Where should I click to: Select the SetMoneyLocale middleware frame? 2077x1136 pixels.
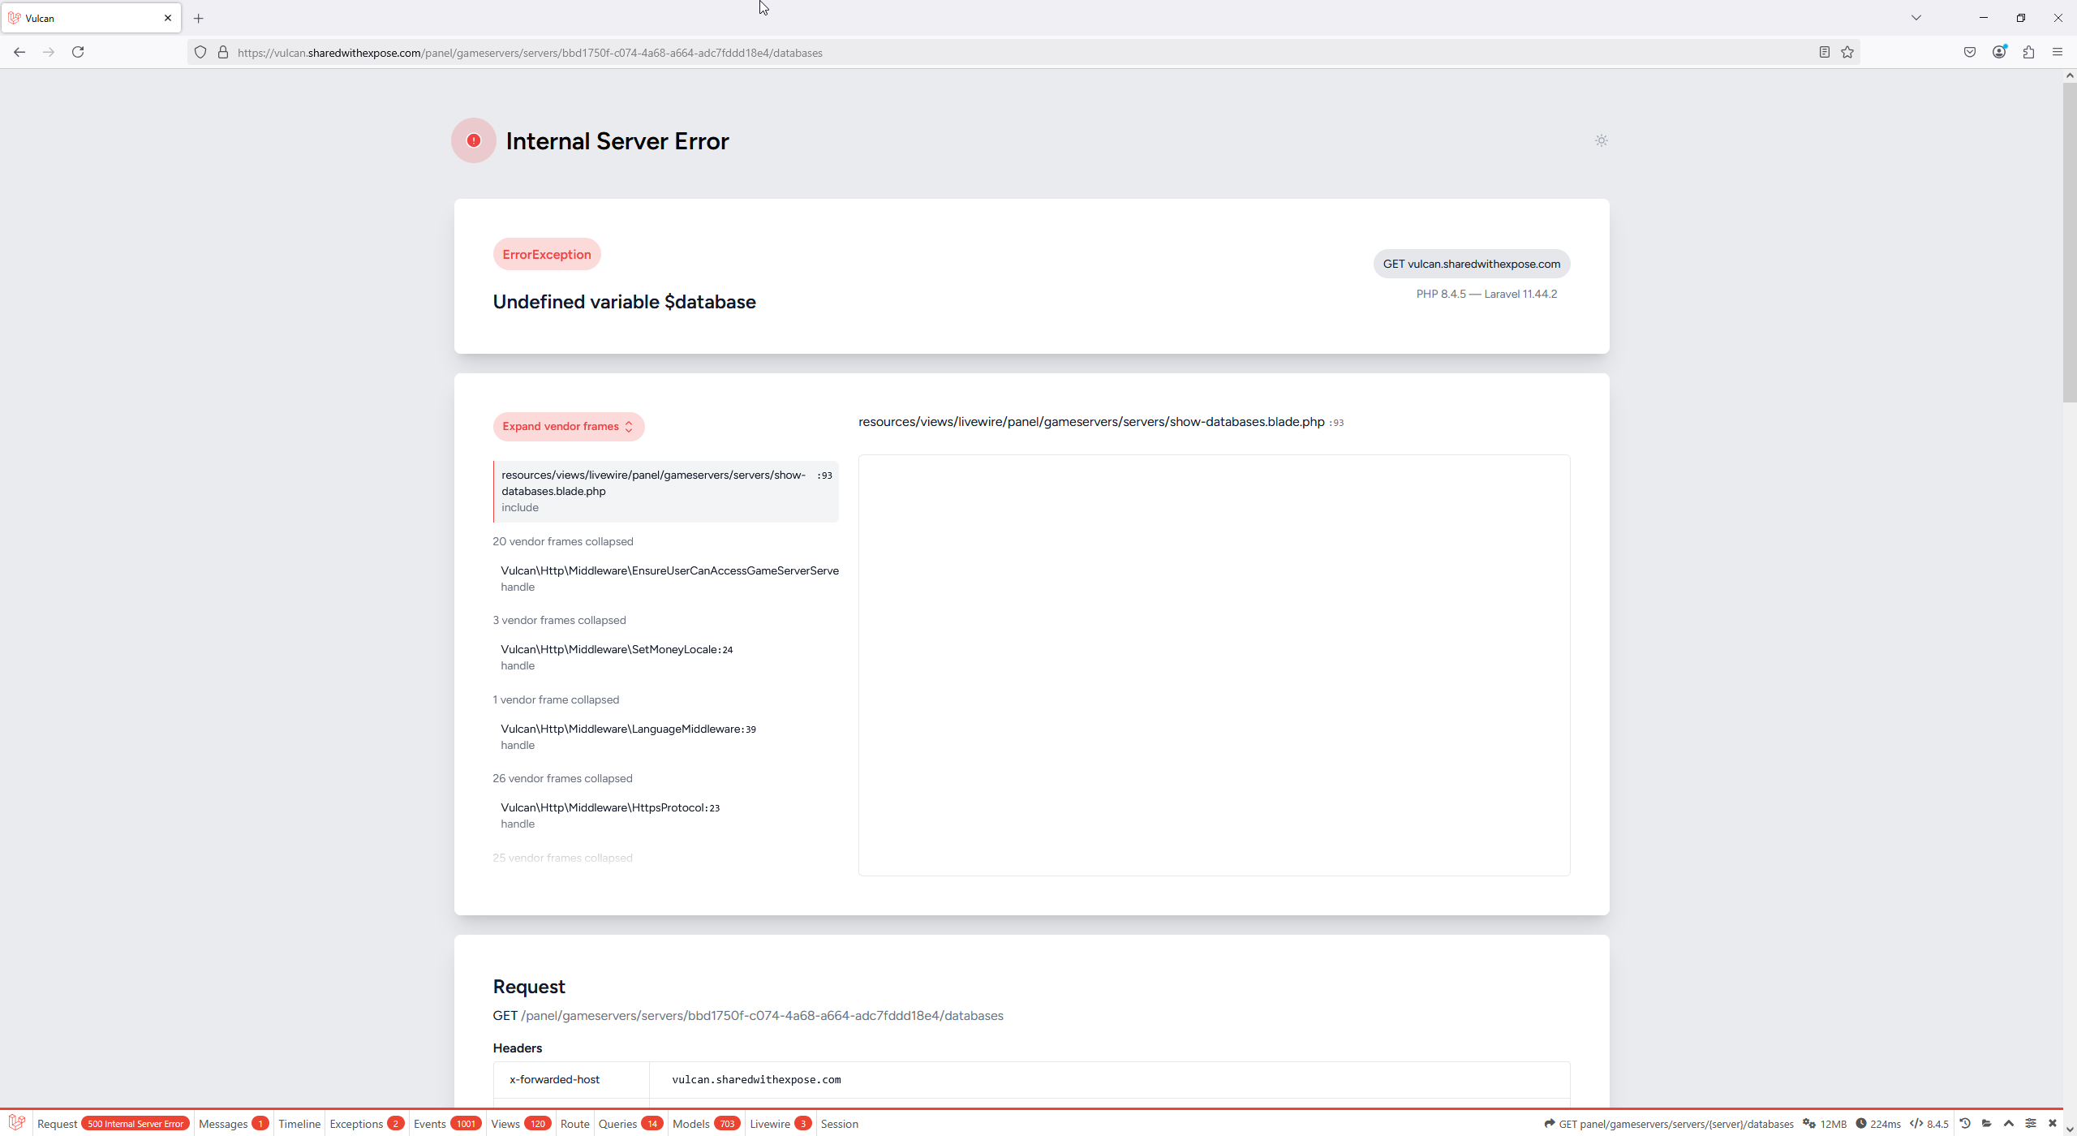click(617, 657)
